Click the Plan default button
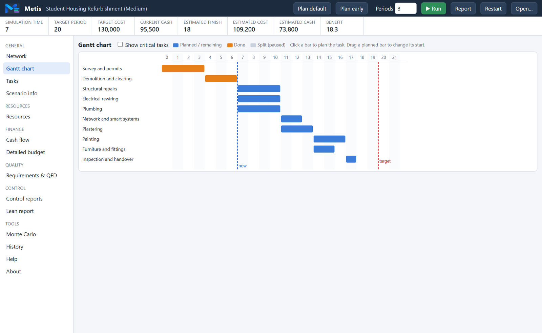 (312, 8)
